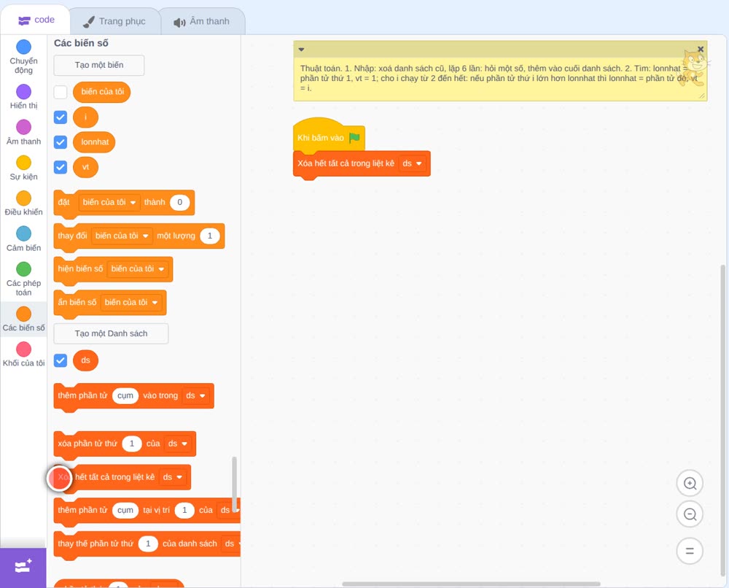Switch to the code tab
The width and height of the screenshot is (729, 588).
(36, 20)
